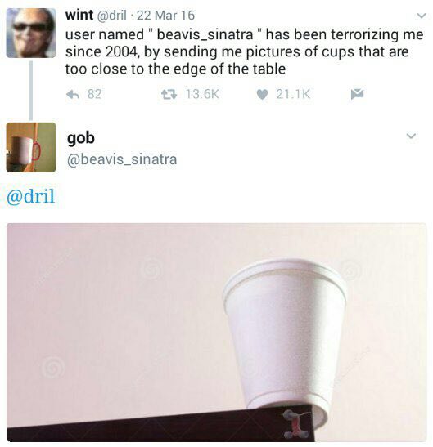Like the tweet with the heart icon
This screenshot has height=447, width=433.
(262, 94)
